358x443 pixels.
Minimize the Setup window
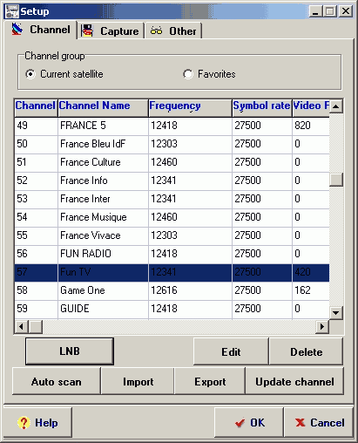click(x=315, y=11)
